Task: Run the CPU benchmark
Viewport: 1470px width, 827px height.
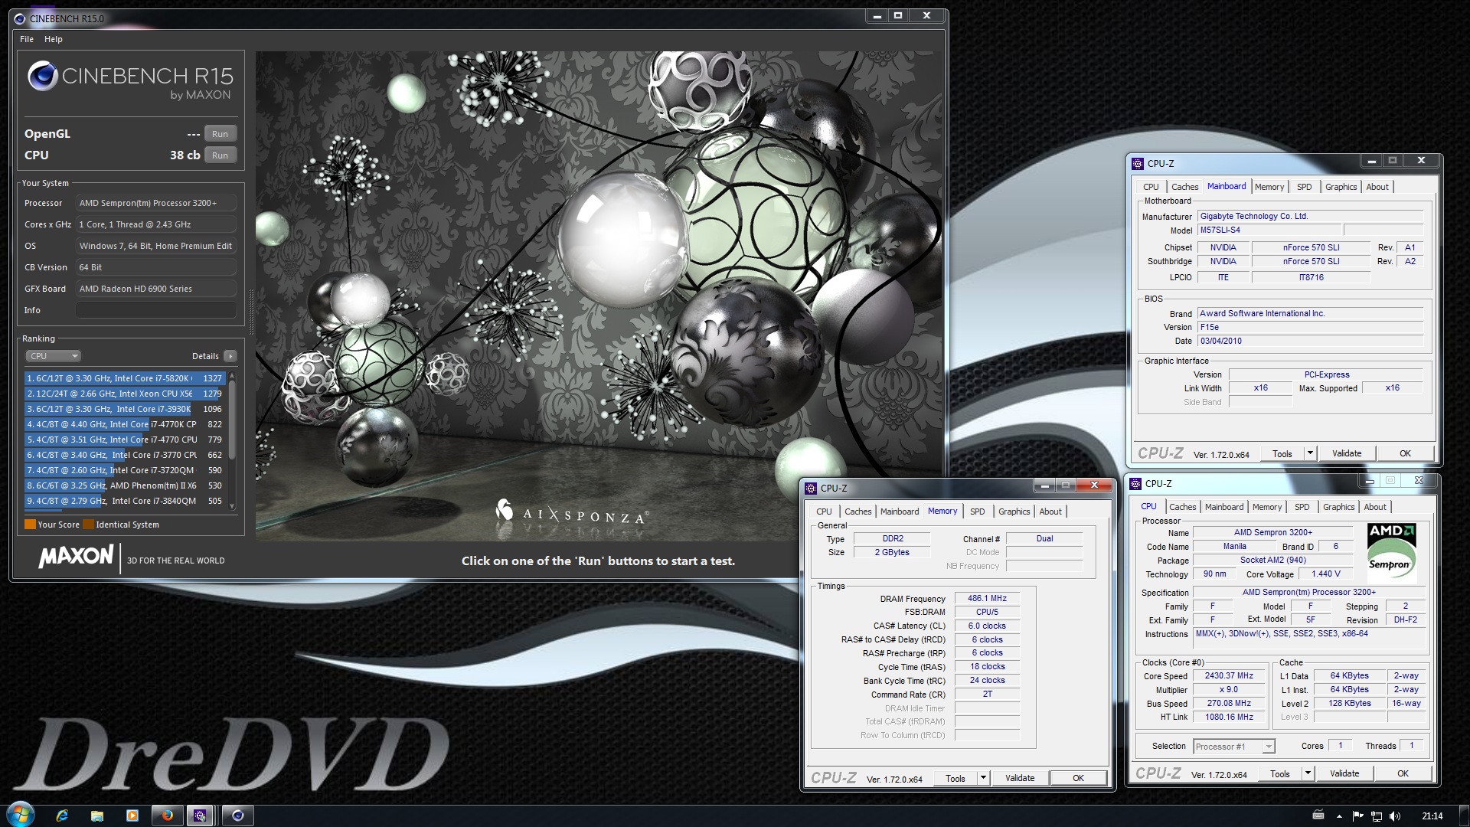Action: click(220, 155)
